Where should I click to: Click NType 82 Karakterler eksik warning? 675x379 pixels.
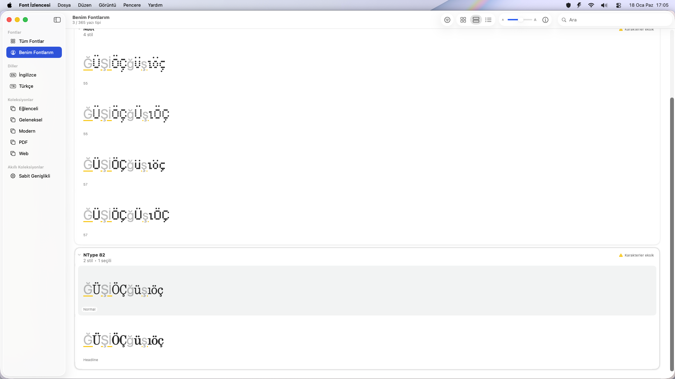pyautogui.click(x=636, y=255)
